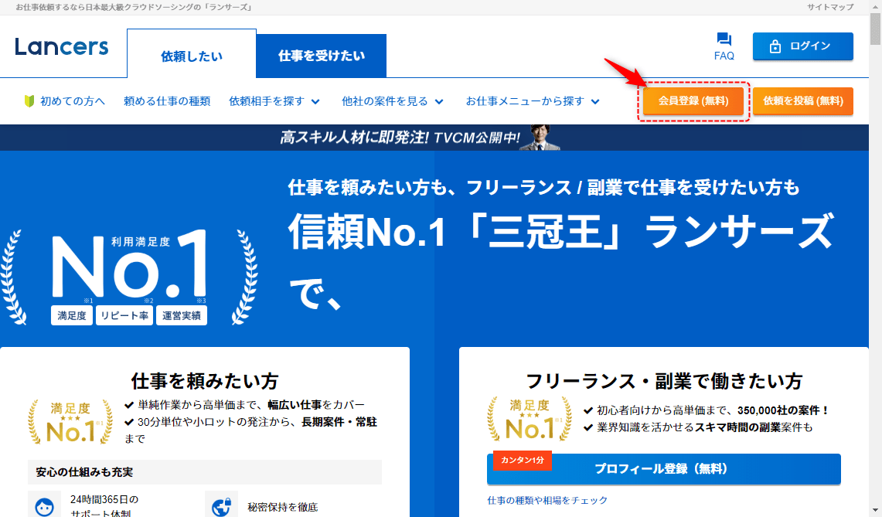Screen dimensions: 882x517
Task: Open the FAQ chat icon
Action: click(724, 40)
